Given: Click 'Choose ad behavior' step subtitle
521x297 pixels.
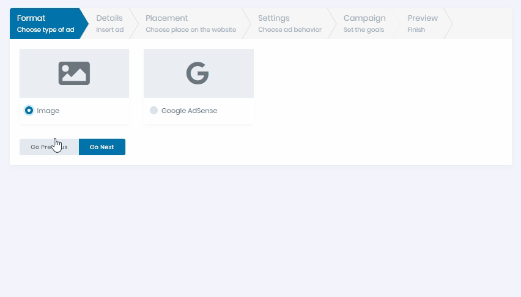Looking at the screenshot, I should 290,29.
